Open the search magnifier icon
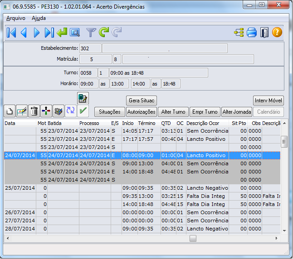293x259 pixels. click(75, 33)
